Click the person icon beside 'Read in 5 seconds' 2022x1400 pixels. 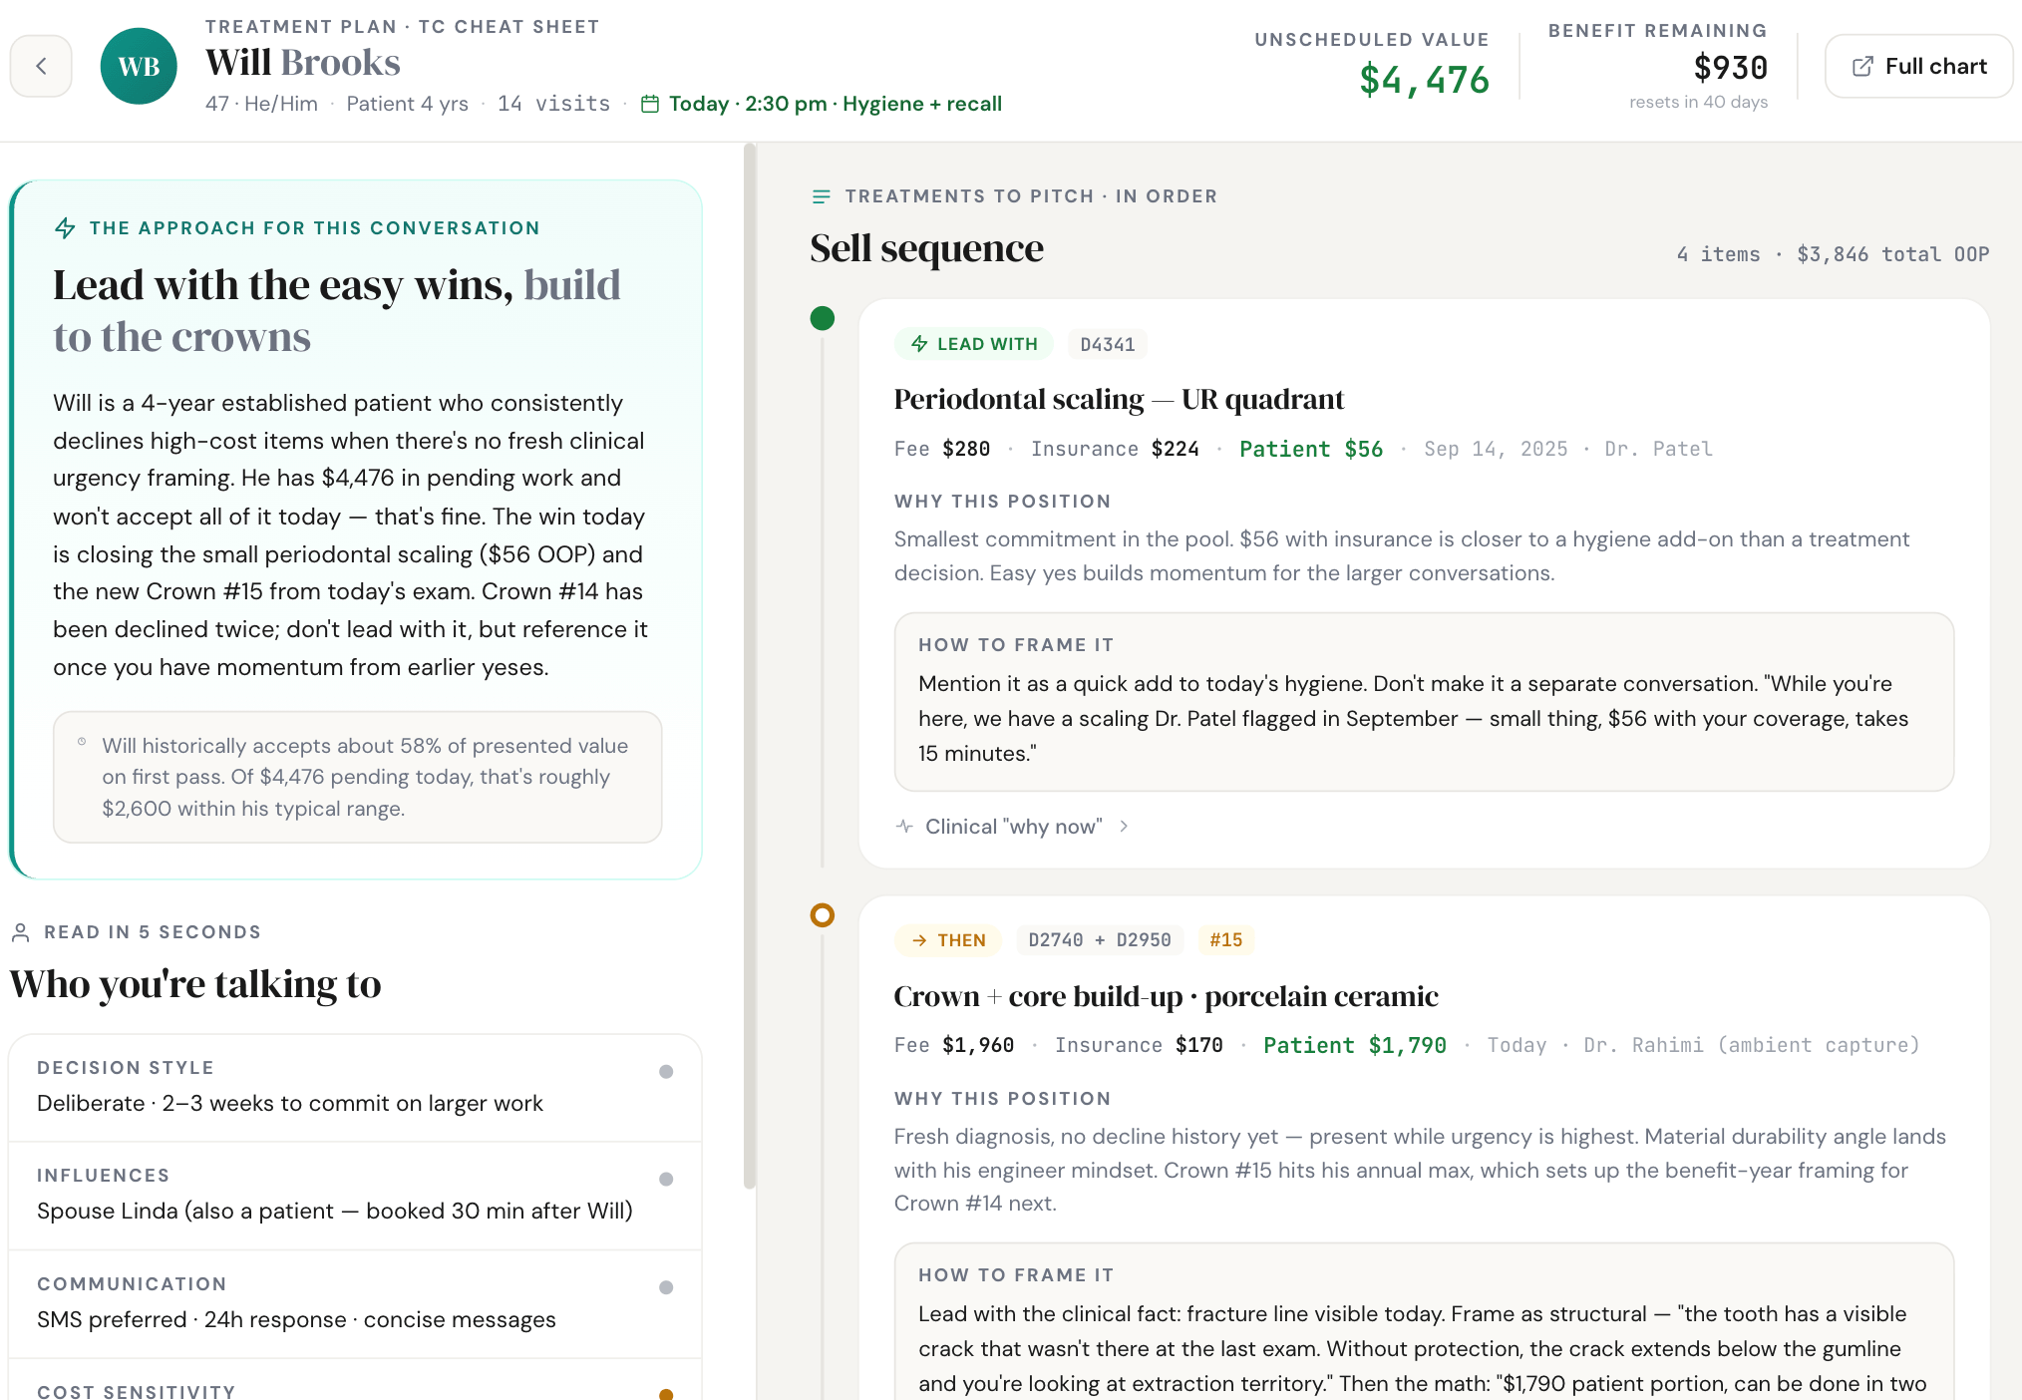pyautogui.click(x=20, y=932)
